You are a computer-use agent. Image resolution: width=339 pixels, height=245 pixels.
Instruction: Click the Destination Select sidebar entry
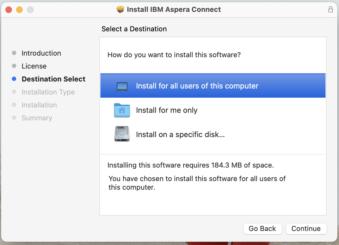pos(53,79)
